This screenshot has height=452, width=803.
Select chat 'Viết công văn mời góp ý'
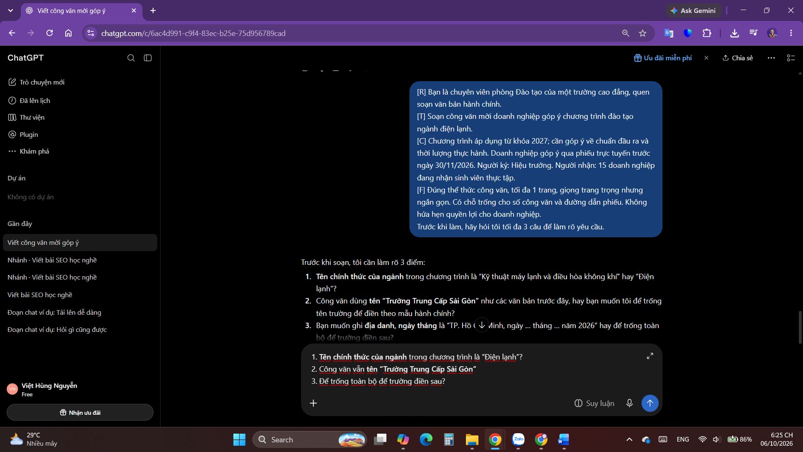pyautogui.click(x=79, y=242)
